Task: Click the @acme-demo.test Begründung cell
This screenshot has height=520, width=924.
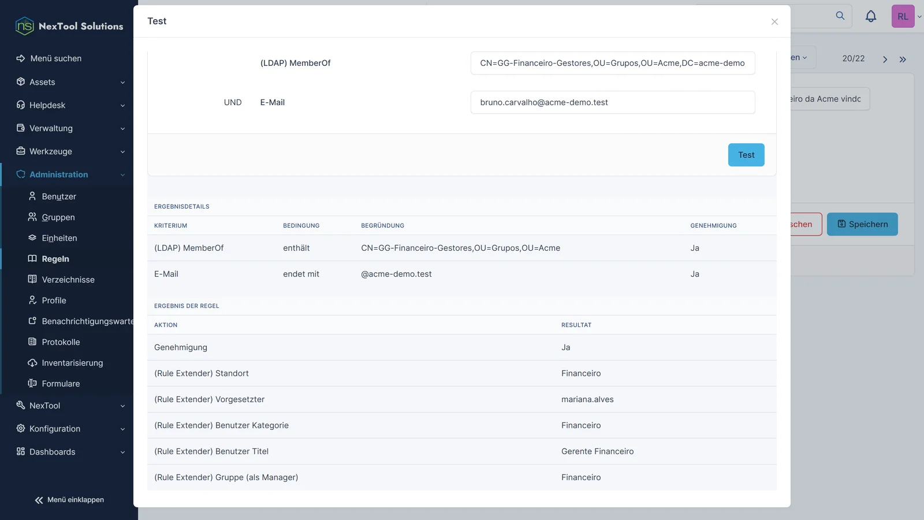Action: [x=396, y=274]
